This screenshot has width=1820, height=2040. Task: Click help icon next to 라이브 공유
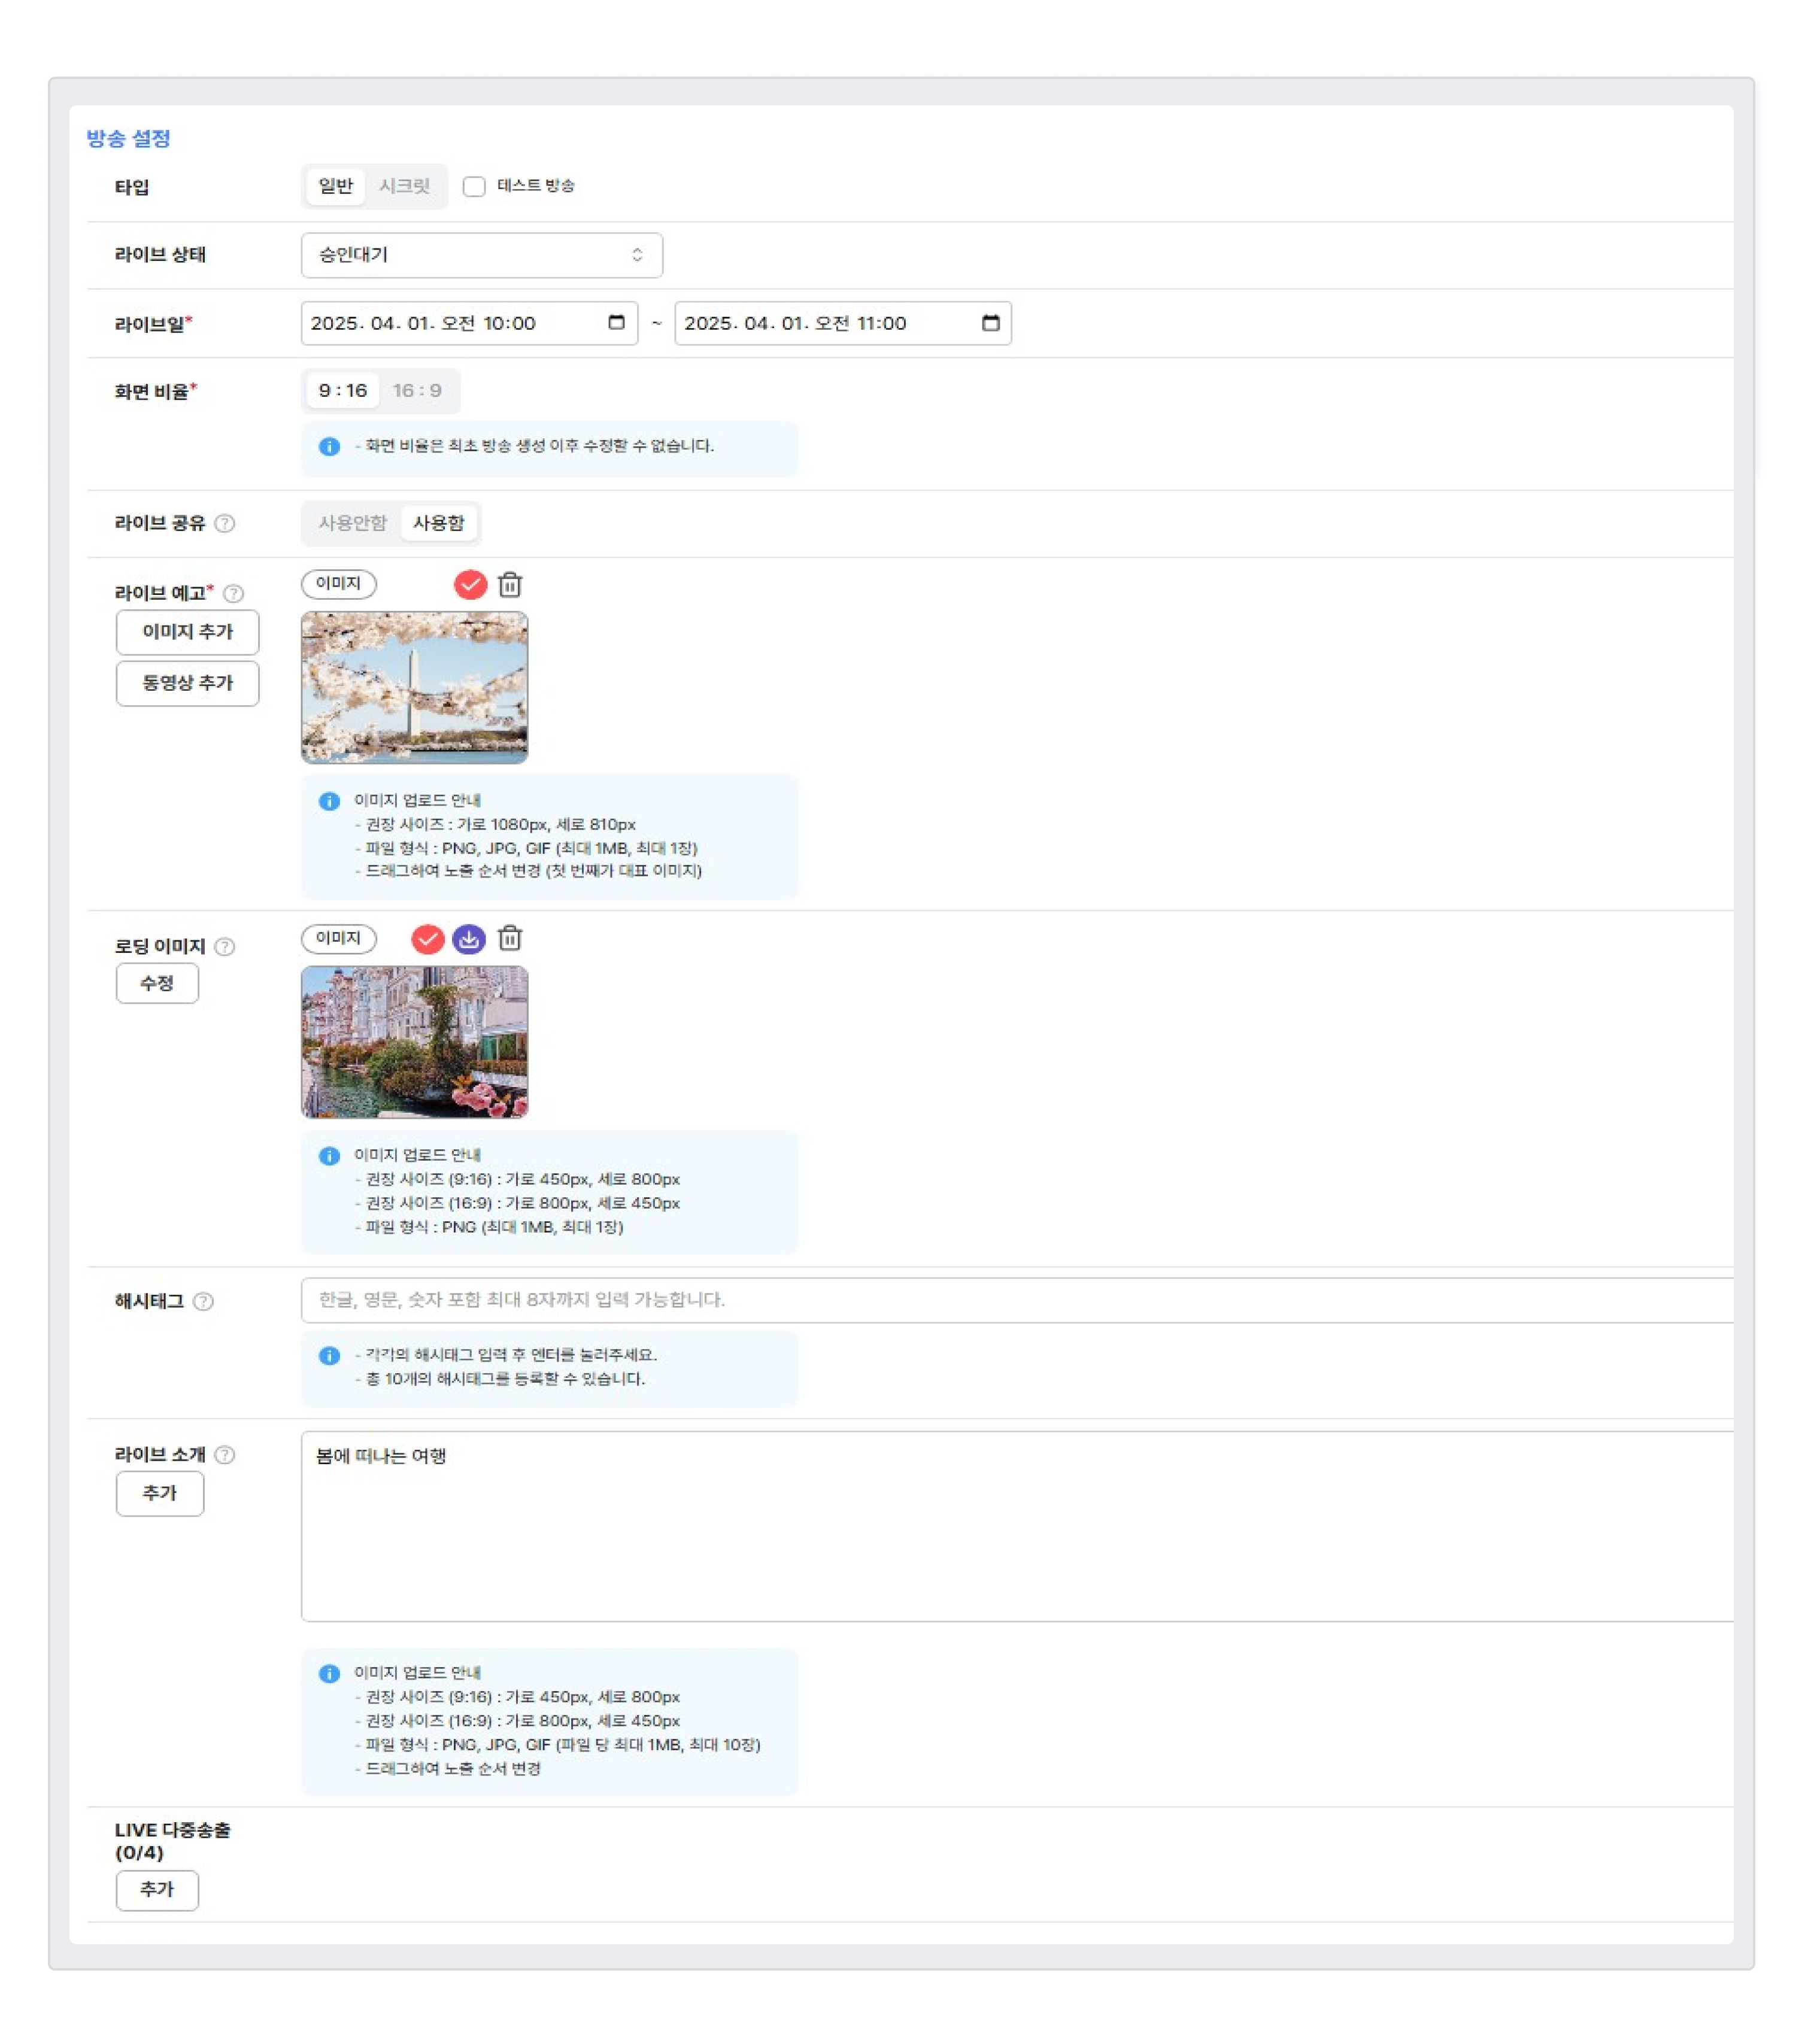[225, 524]
